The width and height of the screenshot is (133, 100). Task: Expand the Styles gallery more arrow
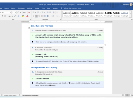point(130,14)
